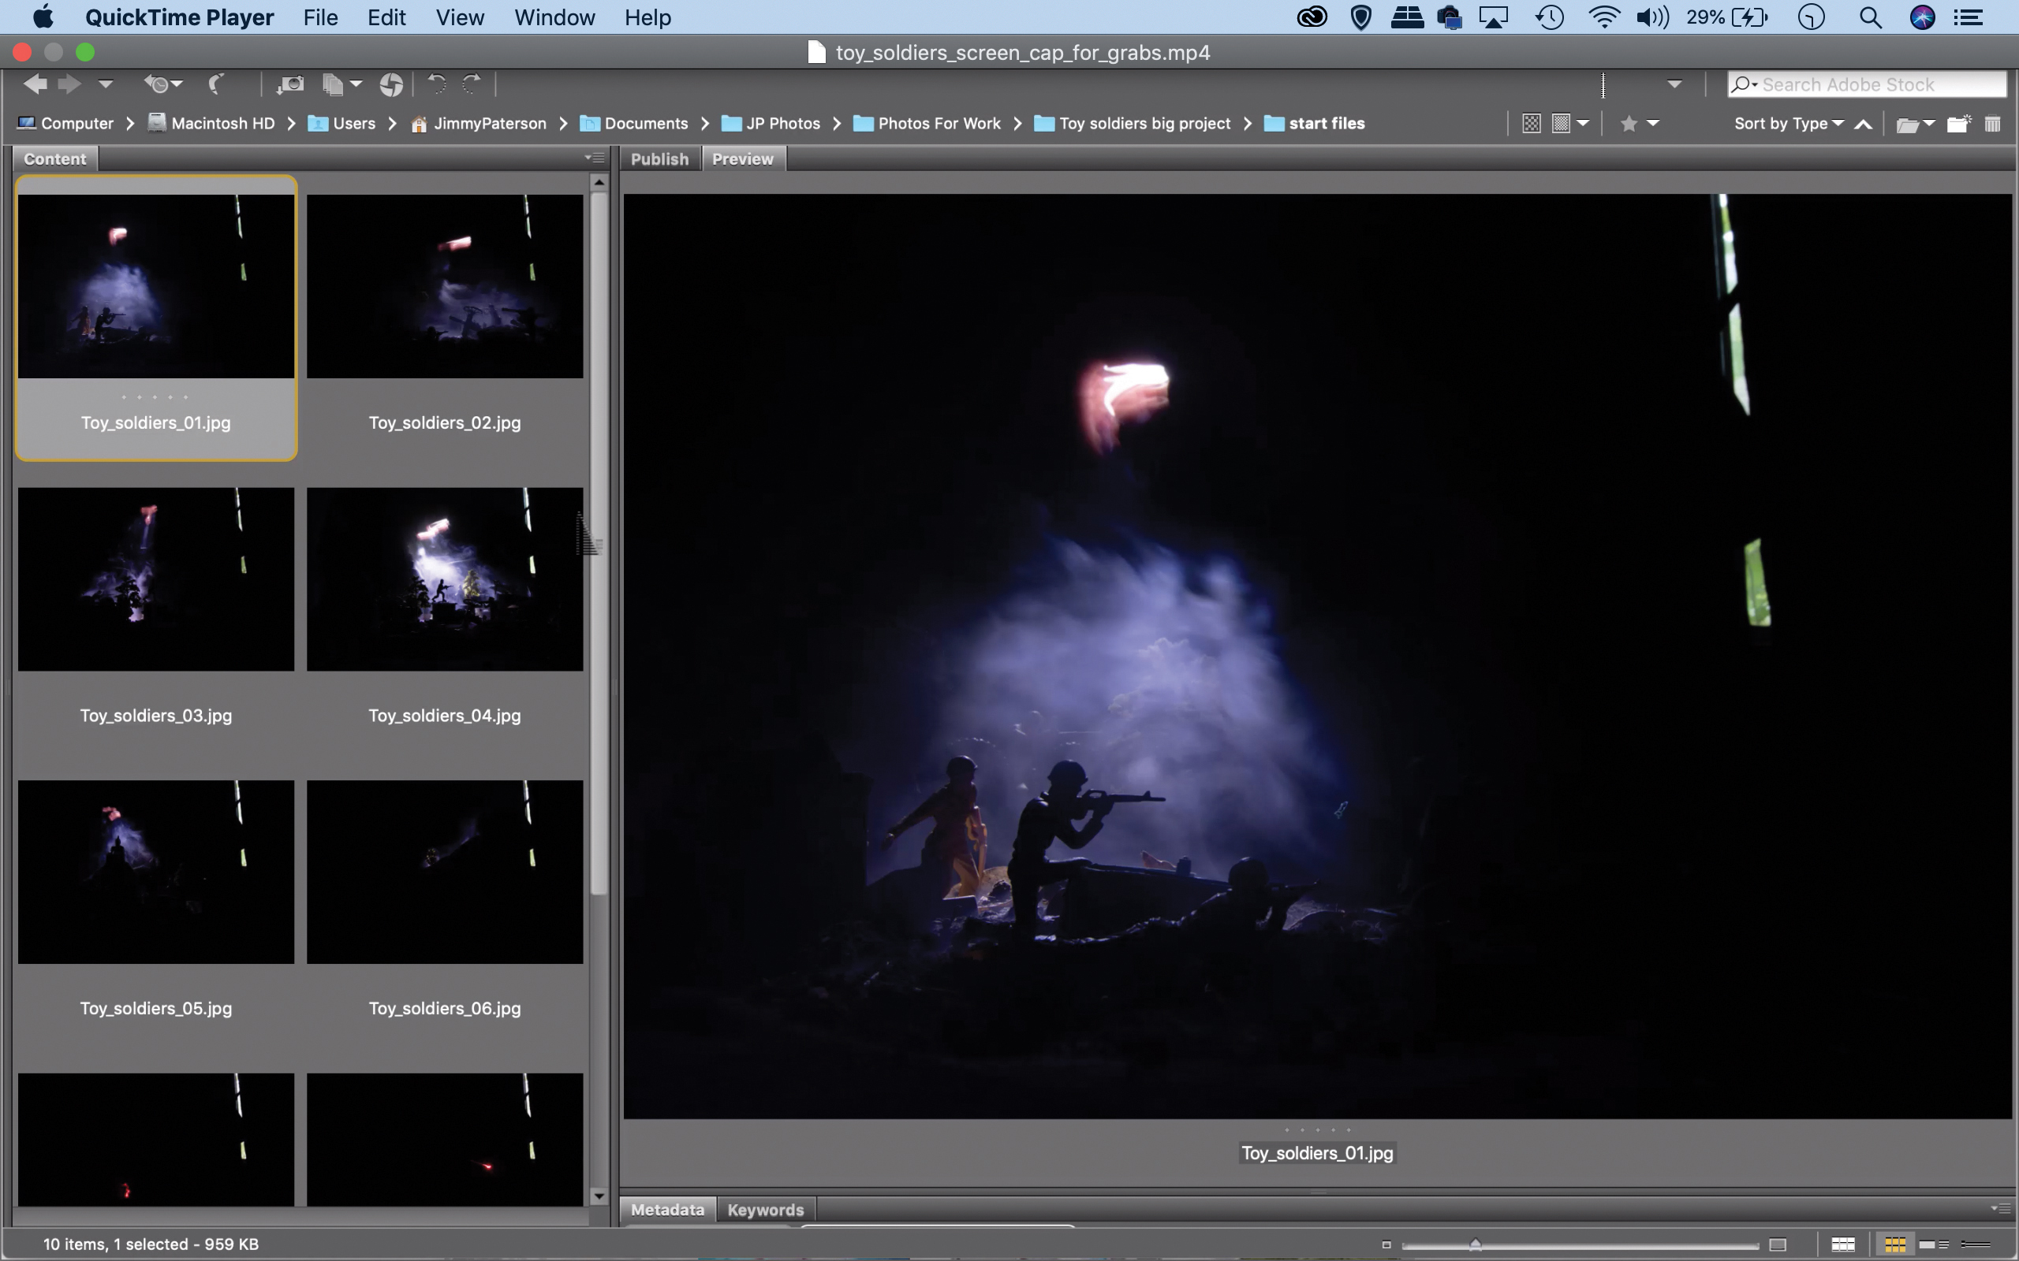Open the Sort by Type dropdown

1788,124
